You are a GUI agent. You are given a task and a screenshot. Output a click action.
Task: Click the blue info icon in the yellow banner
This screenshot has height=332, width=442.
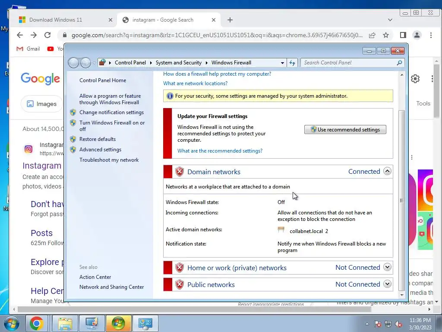(x=170, y=96)
